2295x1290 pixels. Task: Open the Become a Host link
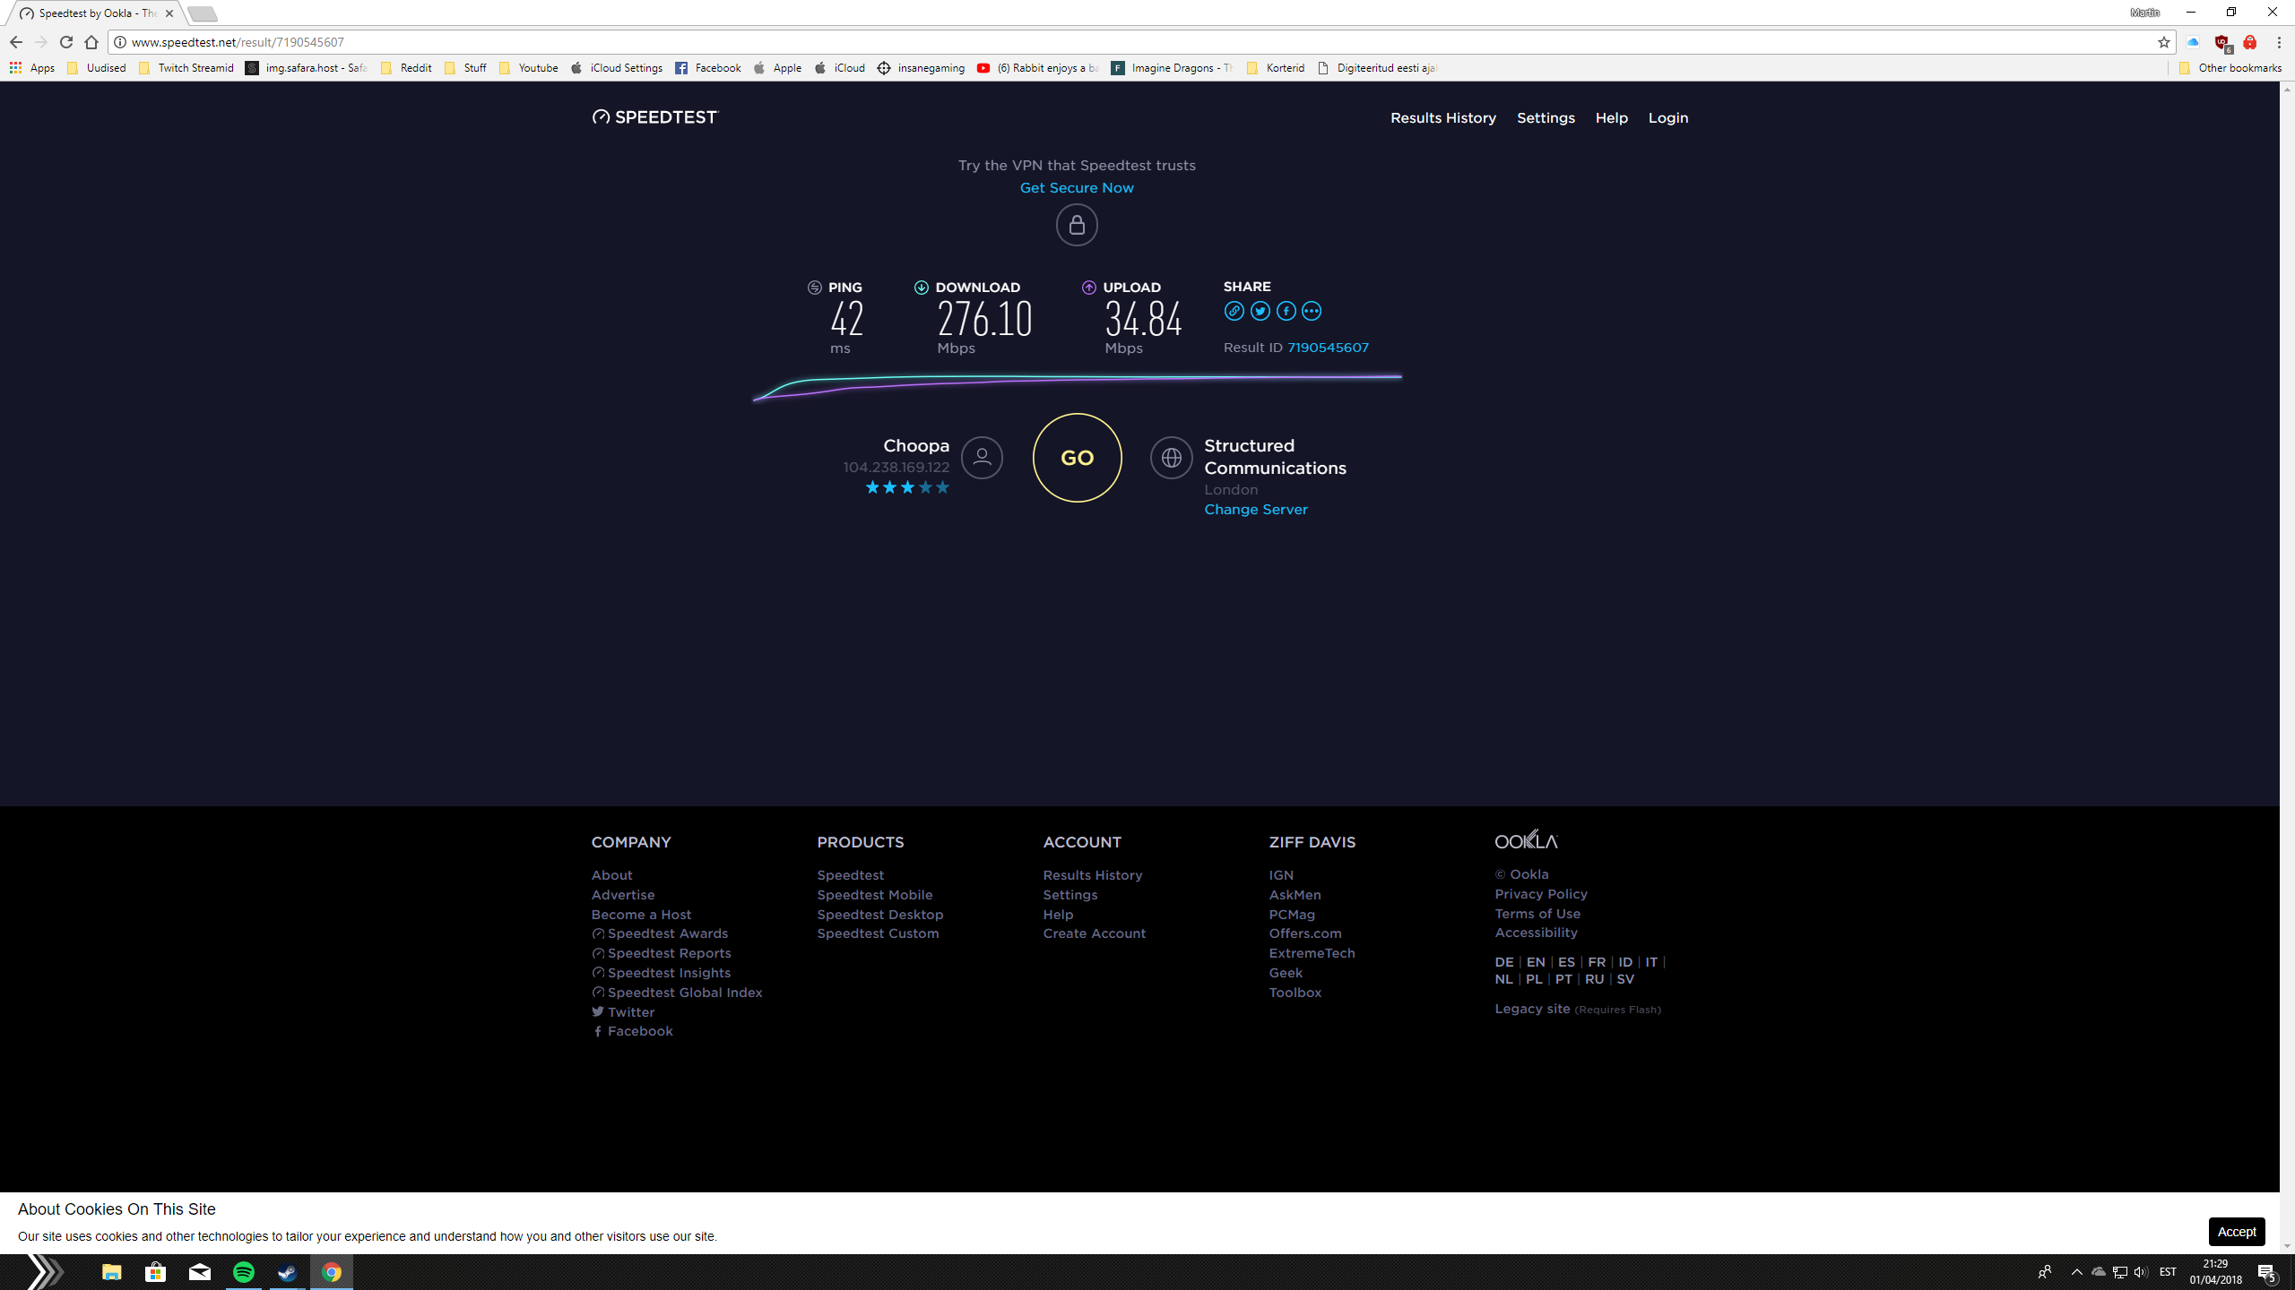[x=641, y=915]
